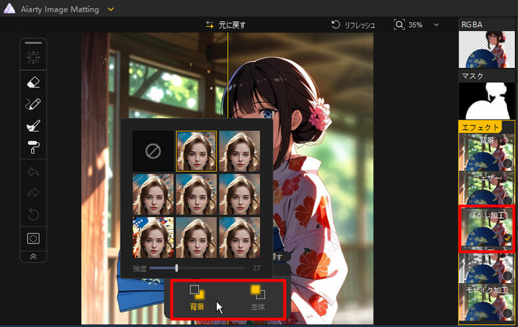Click the 強度 value 27
The height and width of the screenshot is (327, 518).
[256, 268]
